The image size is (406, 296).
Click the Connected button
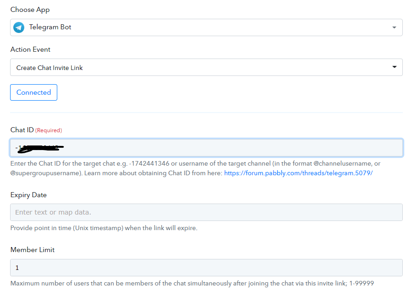pos(33,92)
